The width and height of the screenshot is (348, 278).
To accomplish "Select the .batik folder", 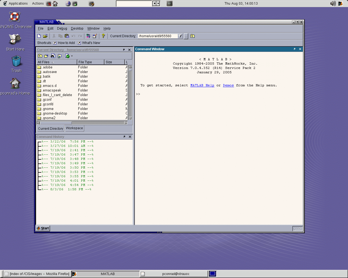I will tap(82, 77).
